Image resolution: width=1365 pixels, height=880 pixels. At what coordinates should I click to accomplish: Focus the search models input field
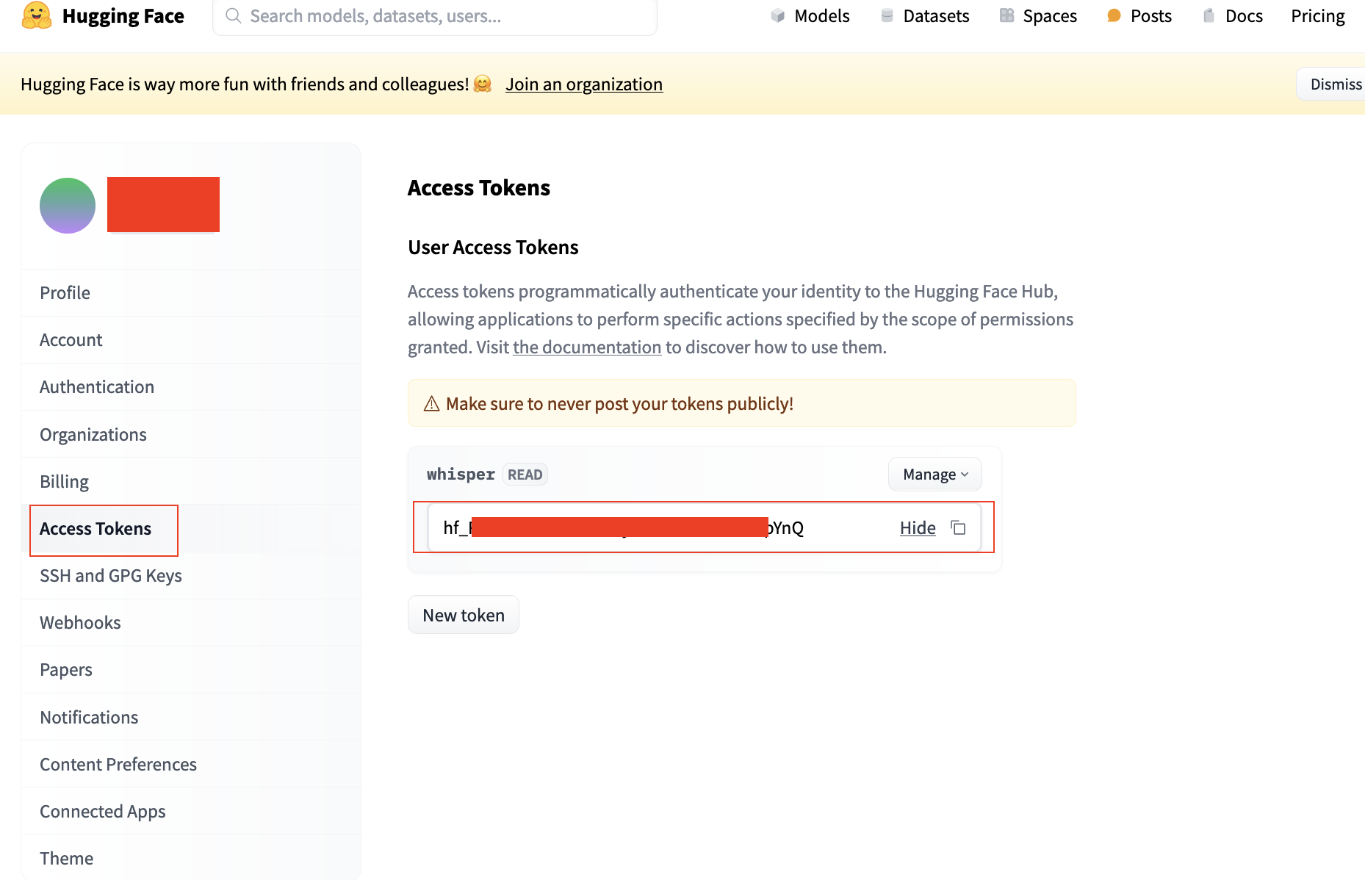(435, 15)
